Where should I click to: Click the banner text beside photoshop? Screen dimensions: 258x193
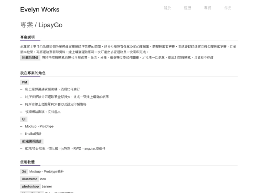tap(47, 186)
